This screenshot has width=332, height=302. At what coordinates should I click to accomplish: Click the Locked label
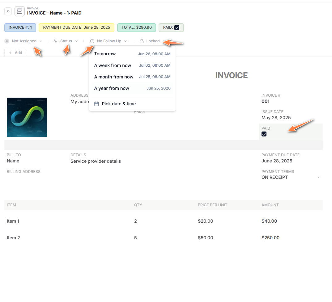153,41
